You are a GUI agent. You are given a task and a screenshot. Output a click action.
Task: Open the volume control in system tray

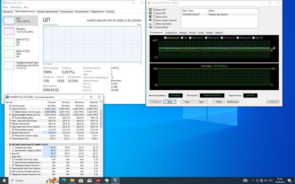(x=265, y=180)
